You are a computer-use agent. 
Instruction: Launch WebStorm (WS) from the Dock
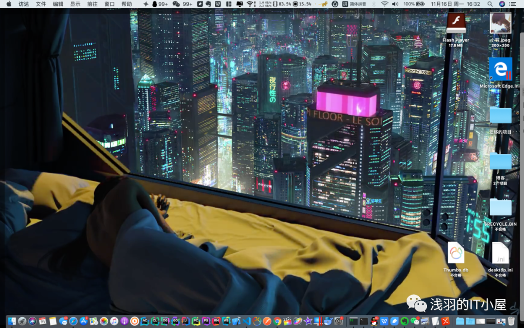point(226,321)
